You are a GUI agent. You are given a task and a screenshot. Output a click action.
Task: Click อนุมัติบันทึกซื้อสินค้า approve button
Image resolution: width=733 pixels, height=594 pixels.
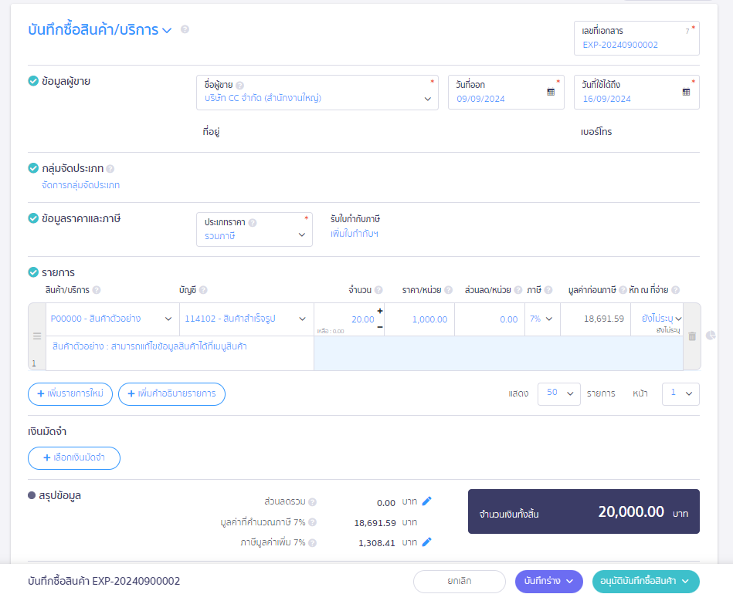(x=646, y=582)
